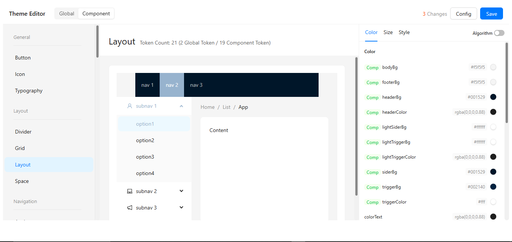Click the #002140 value of triggerBg
Image resolution: width=512 pixels, height=242 pixels.
[x=476, y=187]
